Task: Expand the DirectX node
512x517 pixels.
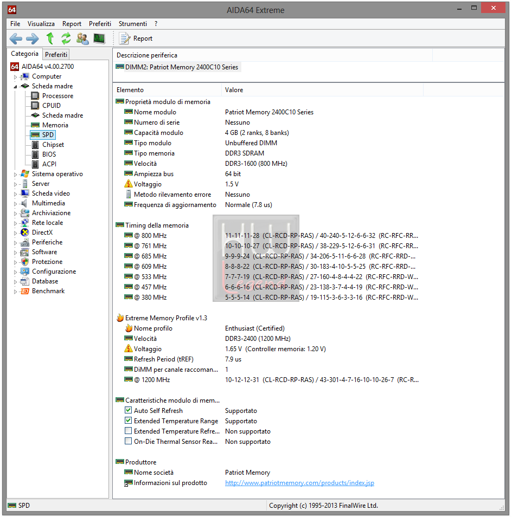Action: click(x=15, y=233)
